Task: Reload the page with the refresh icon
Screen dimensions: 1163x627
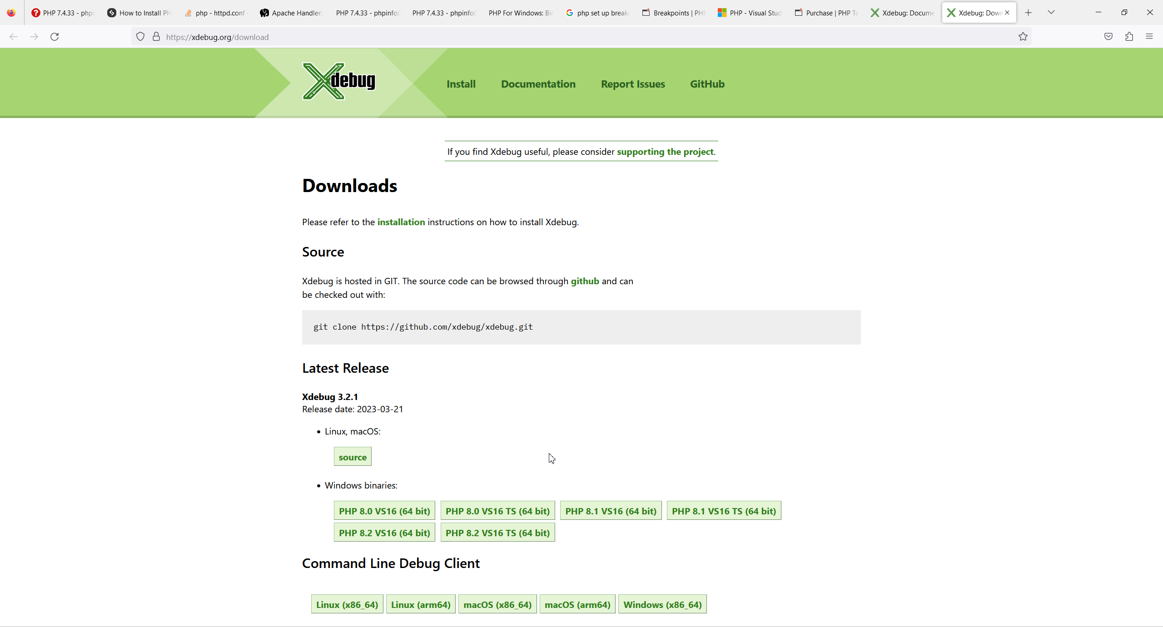Action: 55,37
